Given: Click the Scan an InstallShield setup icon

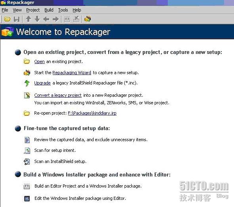Looking at the screenshot, I should (27, 162).
